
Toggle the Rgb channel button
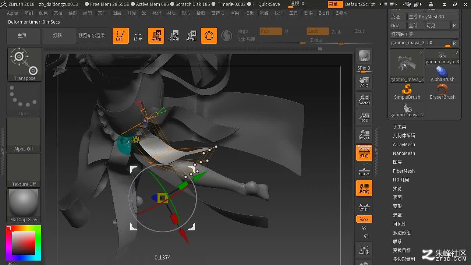pos(271,31)
